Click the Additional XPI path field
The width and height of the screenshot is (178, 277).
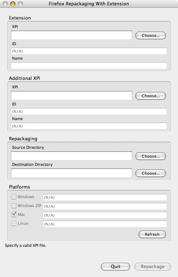(71, 96)
